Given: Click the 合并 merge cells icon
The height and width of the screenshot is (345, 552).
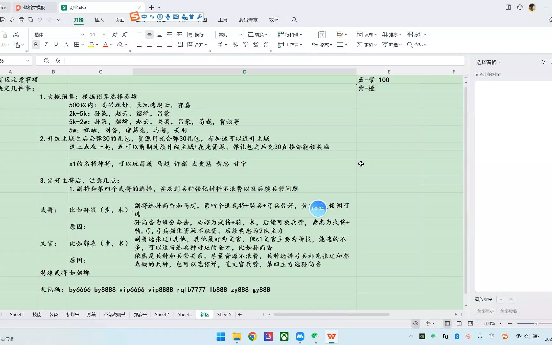Looking at the screenshot, I should click(190, 45).
